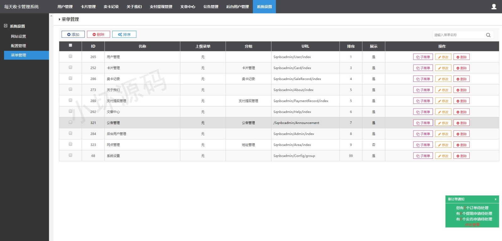Click the 排序 button
This screenshot has height=241, width=502.
pyautogui.click(x=124, y=35)
